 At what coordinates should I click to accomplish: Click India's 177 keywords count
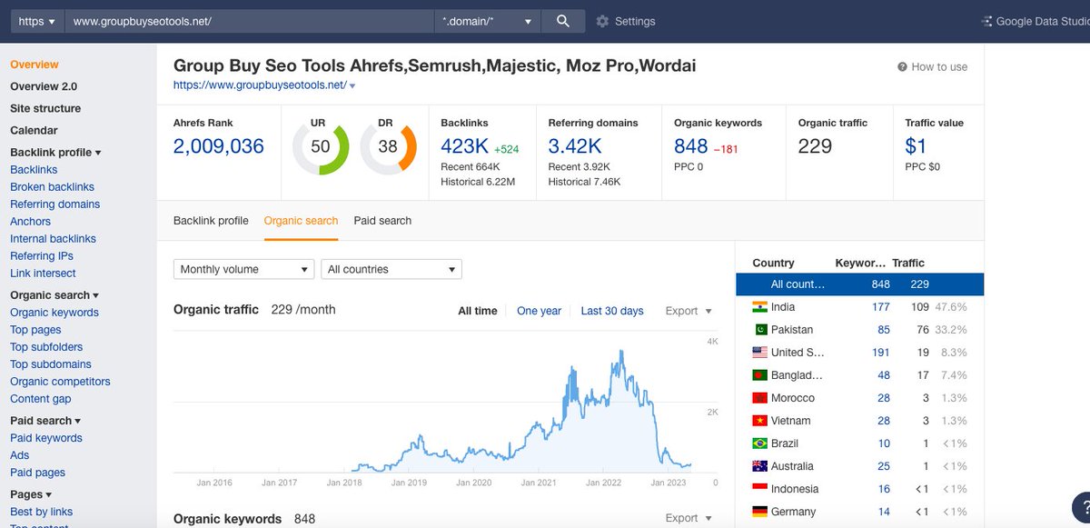880,307
